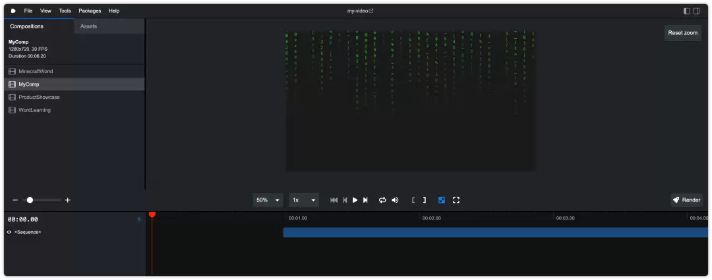Click film icon beside the MyComp list row
The width and height of the screenshot is (712, 280).
coord(13,84)
